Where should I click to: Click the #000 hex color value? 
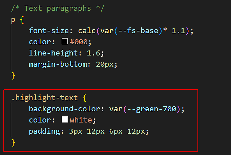pos(79,42)
